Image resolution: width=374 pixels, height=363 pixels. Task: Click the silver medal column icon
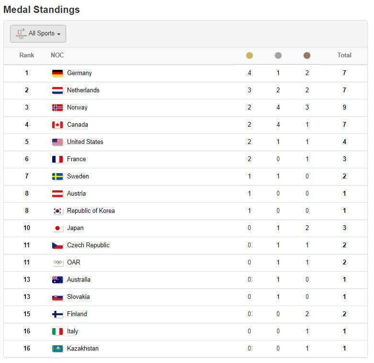278,55
